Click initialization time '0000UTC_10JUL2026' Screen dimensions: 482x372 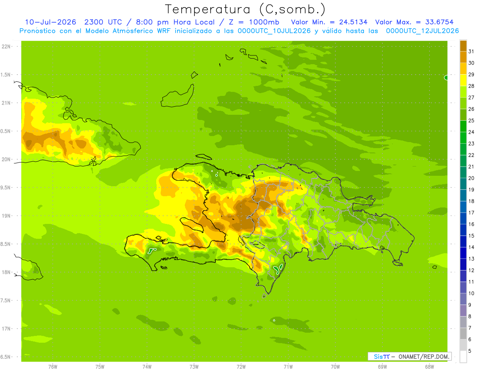[x=274, y=31]
